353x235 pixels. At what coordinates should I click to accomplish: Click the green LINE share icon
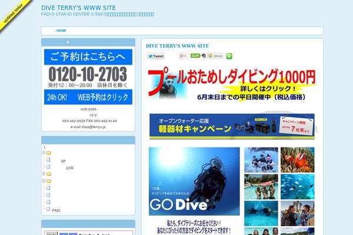[x=229, y=56]
